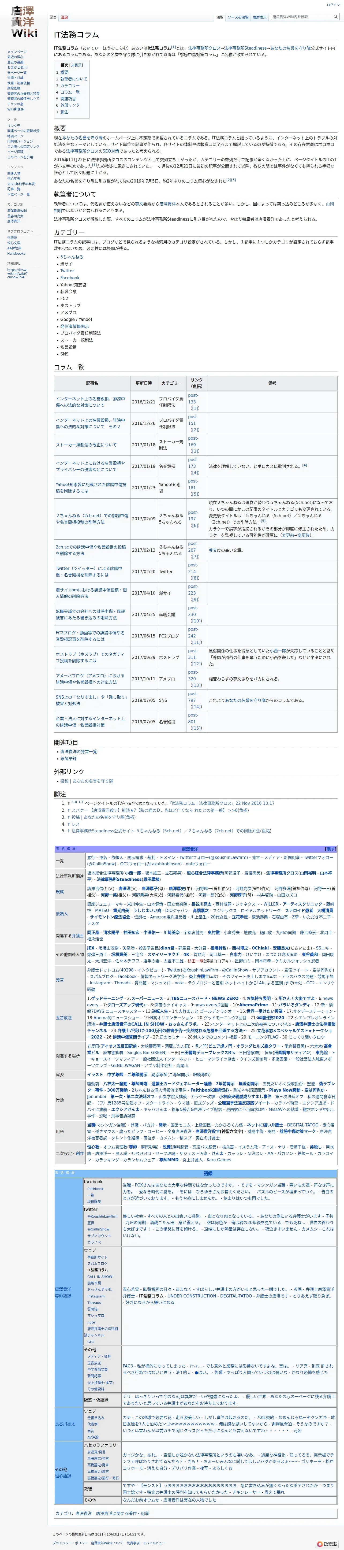This screenshot has width=344, height=1550.
Task: Click the 2017/04/10 date cell
Action: [144, 593]
